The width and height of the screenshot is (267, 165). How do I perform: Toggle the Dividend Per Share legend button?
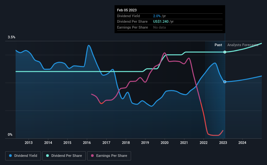(x=64, y=156)
